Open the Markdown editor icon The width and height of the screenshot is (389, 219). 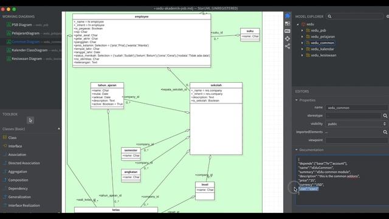[287, 31]
